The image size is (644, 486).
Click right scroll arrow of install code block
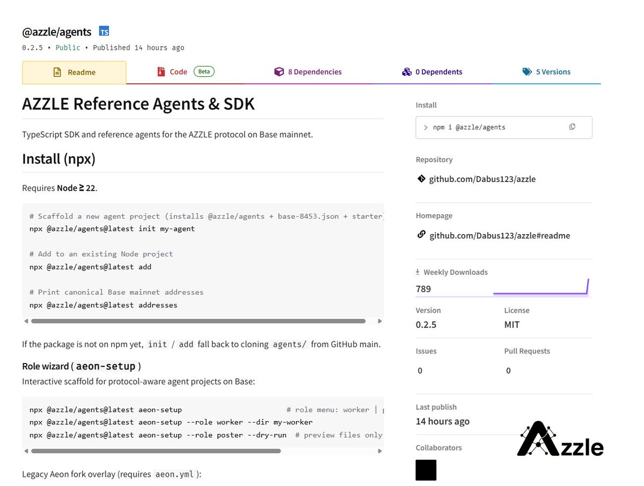[x=380, y=321]
